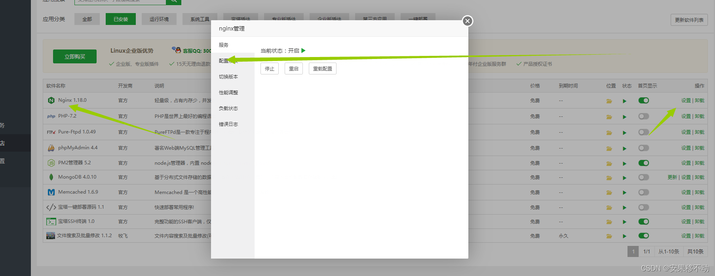The image size is (715, 276).
Task: Open the 性能调整 tab in nginx dialog
Action: click(233, 92)
